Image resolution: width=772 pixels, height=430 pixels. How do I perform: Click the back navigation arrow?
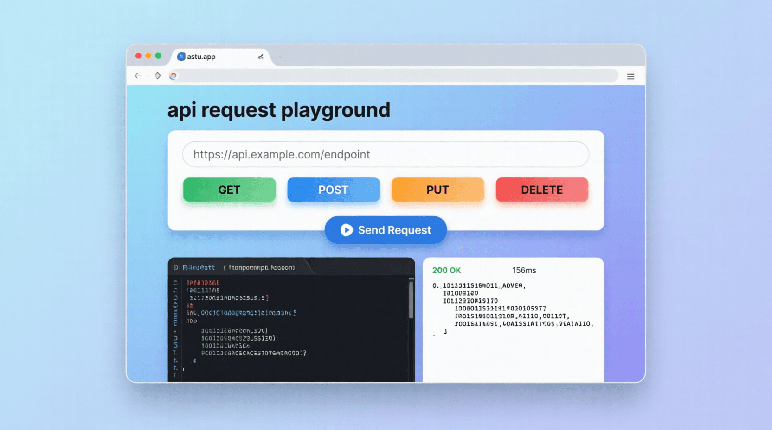138,76
